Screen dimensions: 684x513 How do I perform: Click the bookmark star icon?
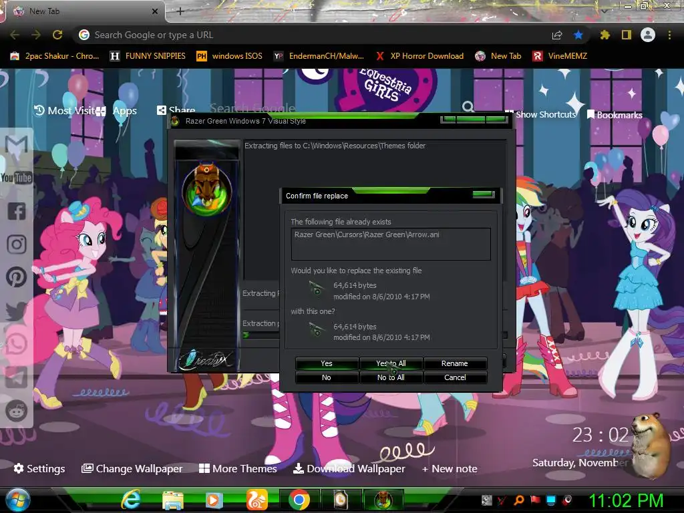point(578,35)
